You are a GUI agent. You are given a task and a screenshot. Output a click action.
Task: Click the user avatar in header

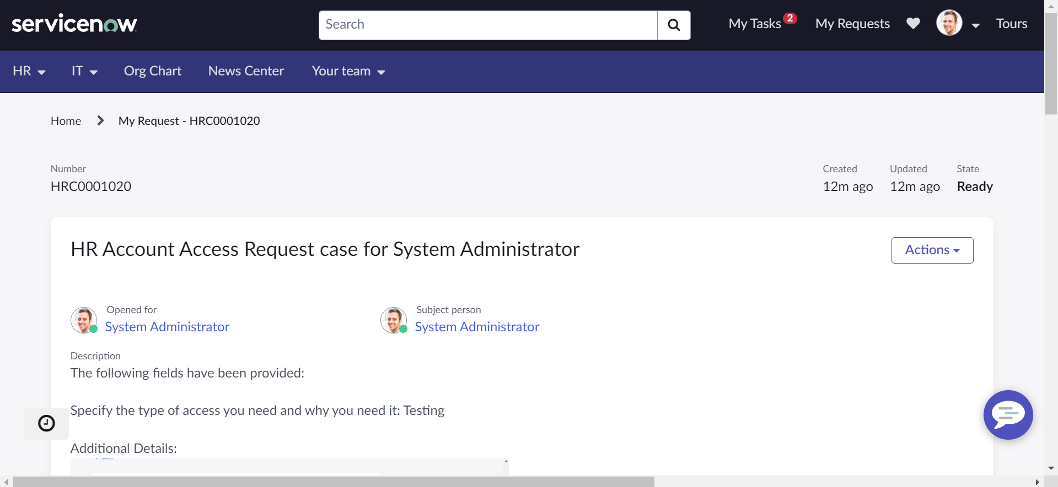coord(949,23)
